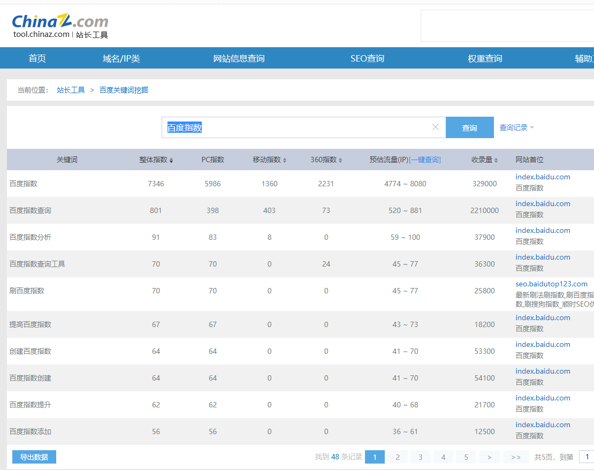Click the ChinaZ.com logo
The height and width of the screenshot is (470, 594).
[60, 26]
